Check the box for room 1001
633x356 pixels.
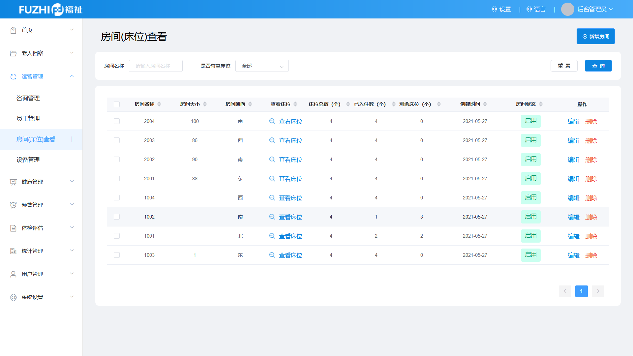[117, 236]
